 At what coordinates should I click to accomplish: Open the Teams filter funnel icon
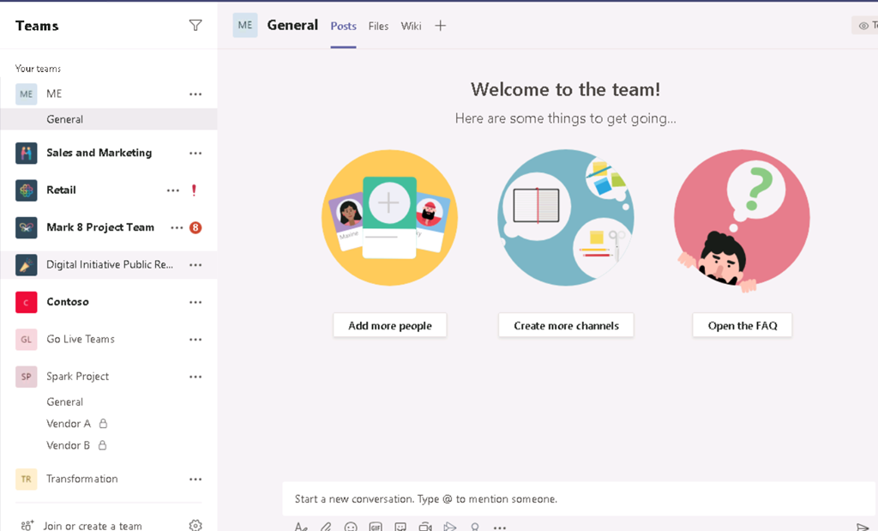195,25
